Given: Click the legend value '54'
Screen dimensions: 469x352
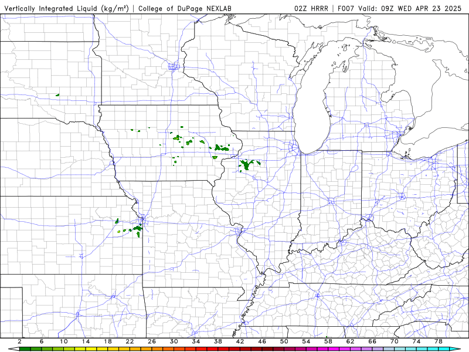Looking at the screenshot, I should tap(306, 341).
